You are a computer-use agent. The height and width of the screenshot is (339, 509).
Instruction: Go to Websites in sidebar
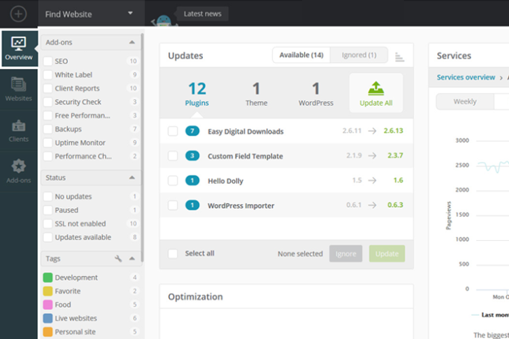(18, 89)
